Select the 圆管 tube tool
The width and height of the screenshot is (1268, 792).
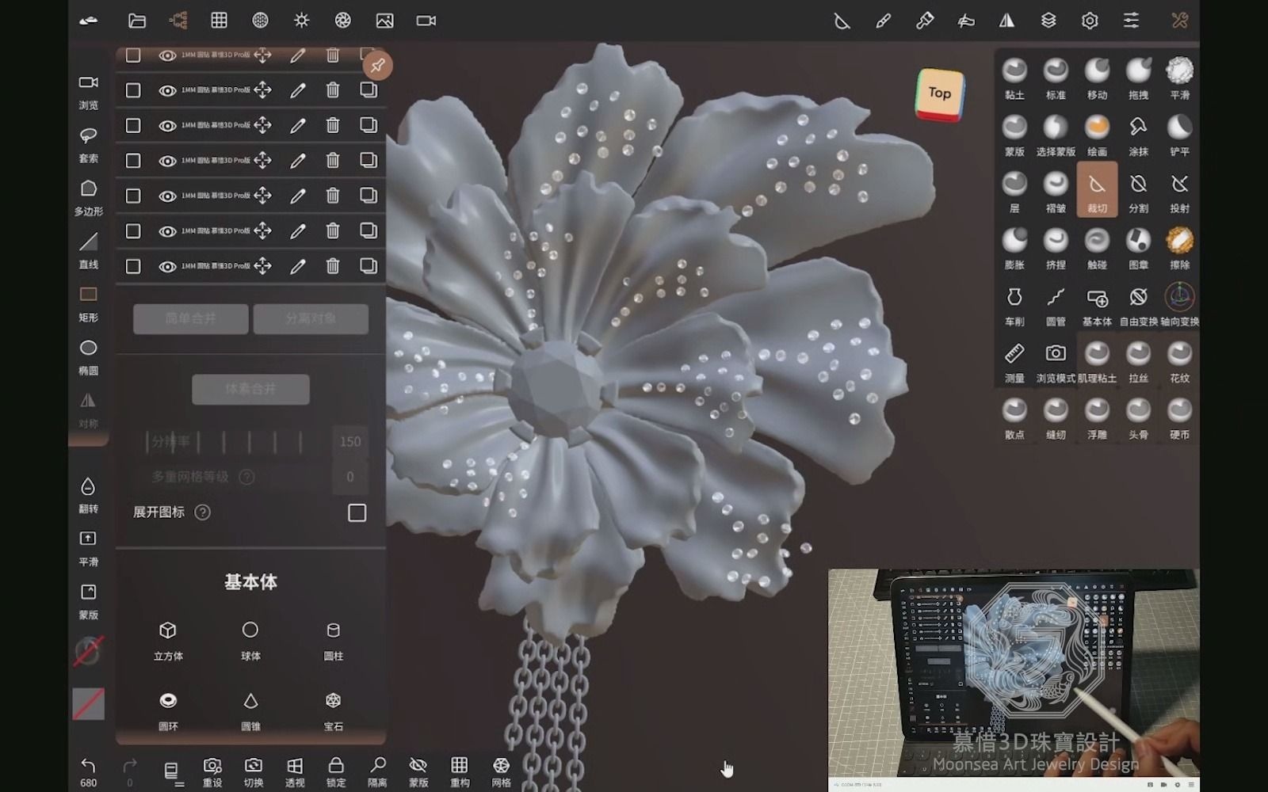click(x=1056, y=305)
